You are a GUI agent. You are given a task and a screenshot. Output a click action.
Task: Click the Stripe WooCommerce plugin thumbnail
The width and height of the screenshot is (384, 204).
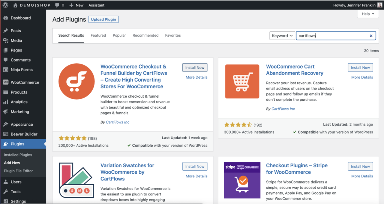click(x=242, y=180)
